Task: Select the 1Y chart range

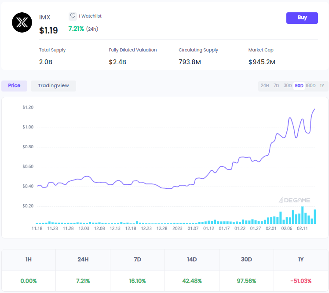Action: pyautogui.click(x=322, y=85)
